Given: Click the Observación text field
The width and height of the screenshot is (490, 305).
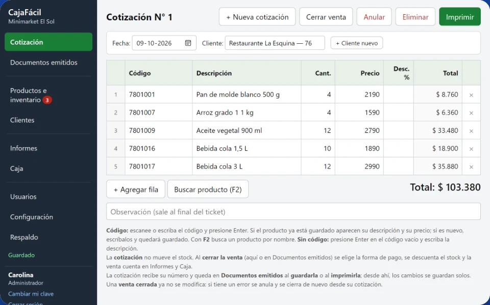Looking at the screenshot, I should [293, 212].
